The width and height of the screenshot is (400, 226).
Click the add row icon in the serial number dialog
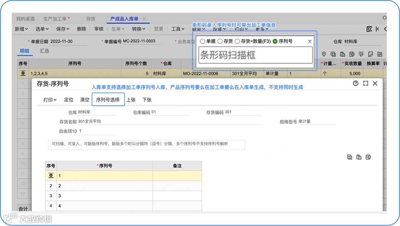tap(350, 157)
